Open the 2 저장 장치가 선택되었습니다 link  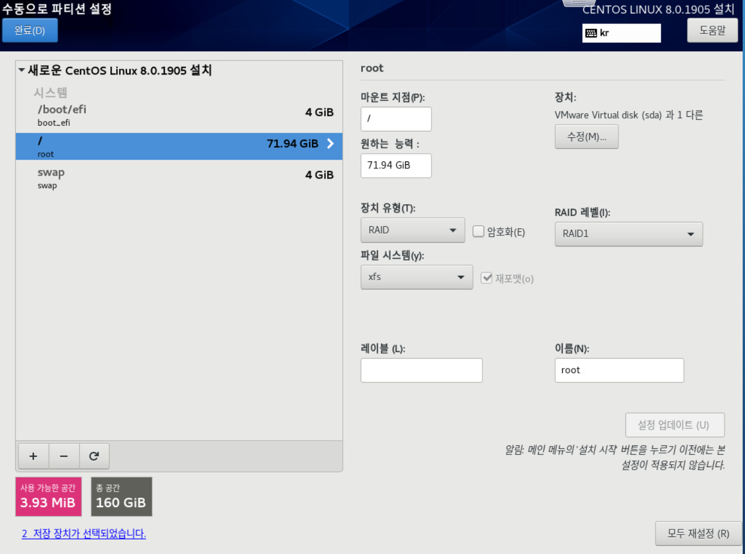point(84,533)
